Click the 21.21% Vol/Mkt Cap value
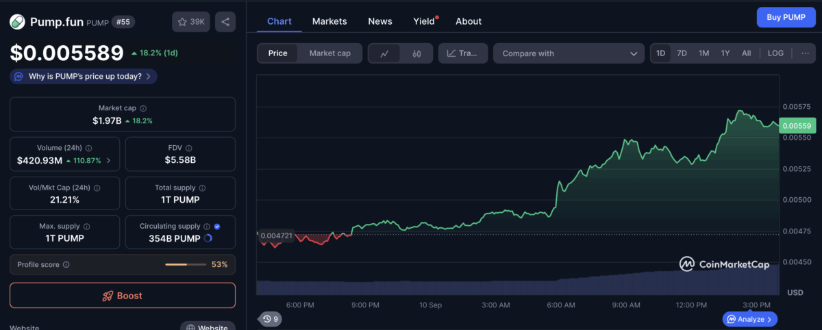The image size is (822, 330). 64,200
